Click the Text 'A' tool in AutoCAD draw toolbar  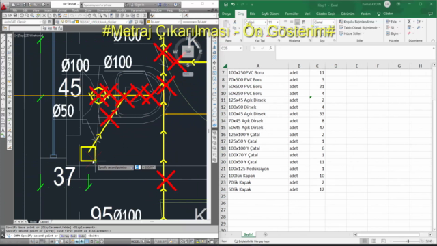[3, 131]
